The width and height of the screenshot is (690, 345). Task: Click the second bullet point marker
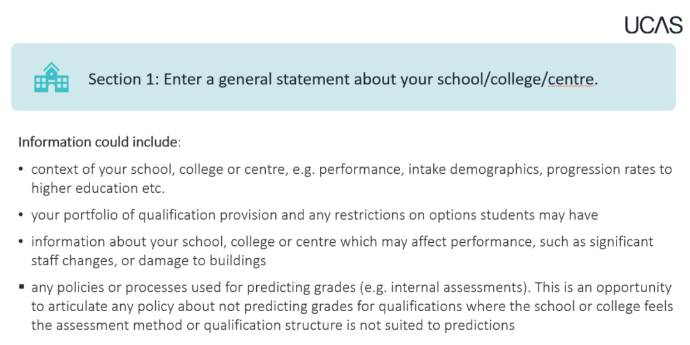(22, 215)
